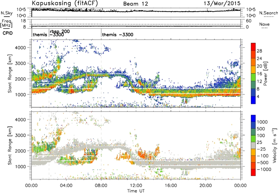The width and height of the screenshot is (278, 193).
Task: Click the Nave legend label
Action: click(x=264, y=24)
